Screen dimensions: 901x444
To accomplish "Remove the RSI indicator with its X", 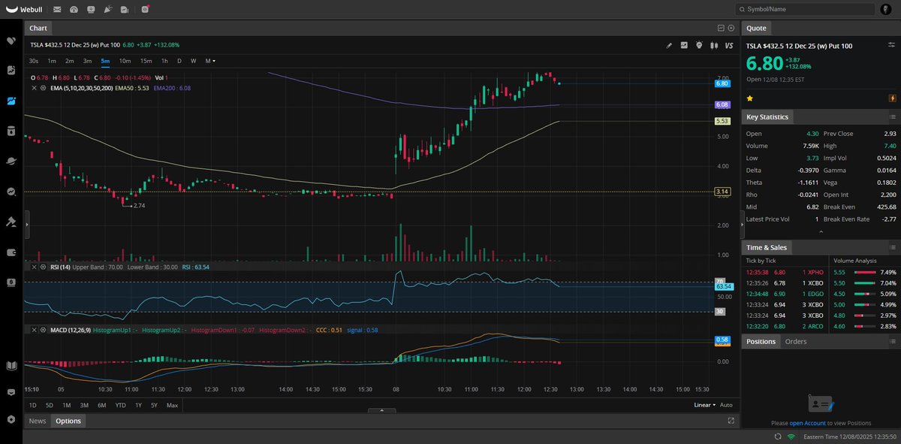I will coord(33,267).
